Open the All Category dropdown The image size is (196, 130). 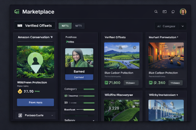[170, 26]
